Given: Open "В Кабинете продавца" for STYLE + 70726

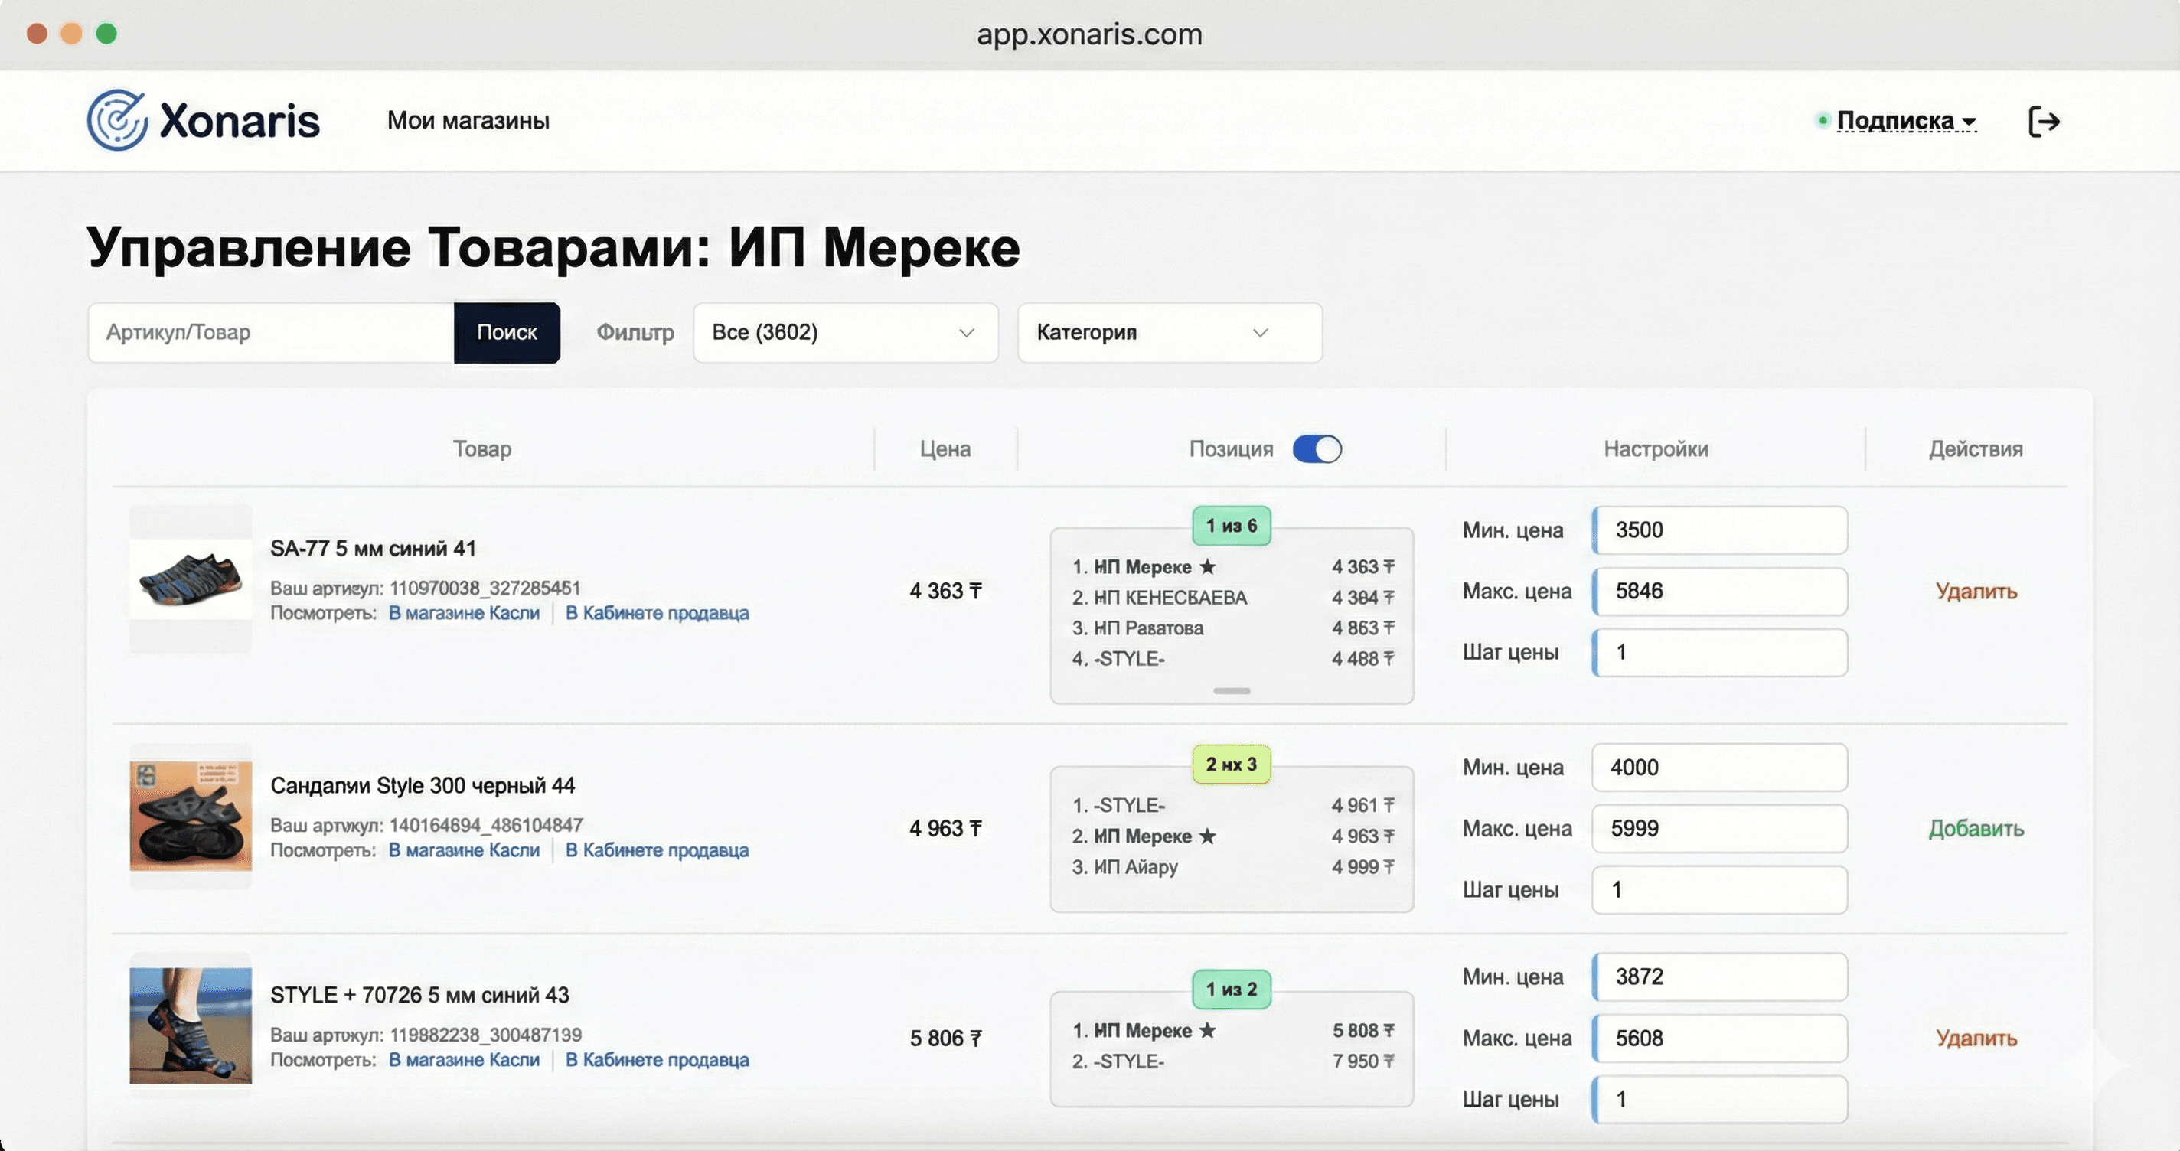Looking at the screenshot, I should point(658,1060).
